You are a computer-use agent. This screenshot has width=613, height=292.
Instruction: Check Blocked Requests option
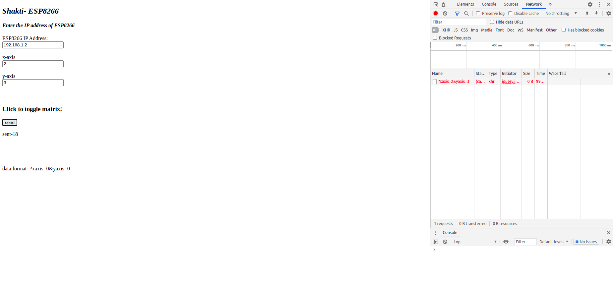tap(435, 38)
